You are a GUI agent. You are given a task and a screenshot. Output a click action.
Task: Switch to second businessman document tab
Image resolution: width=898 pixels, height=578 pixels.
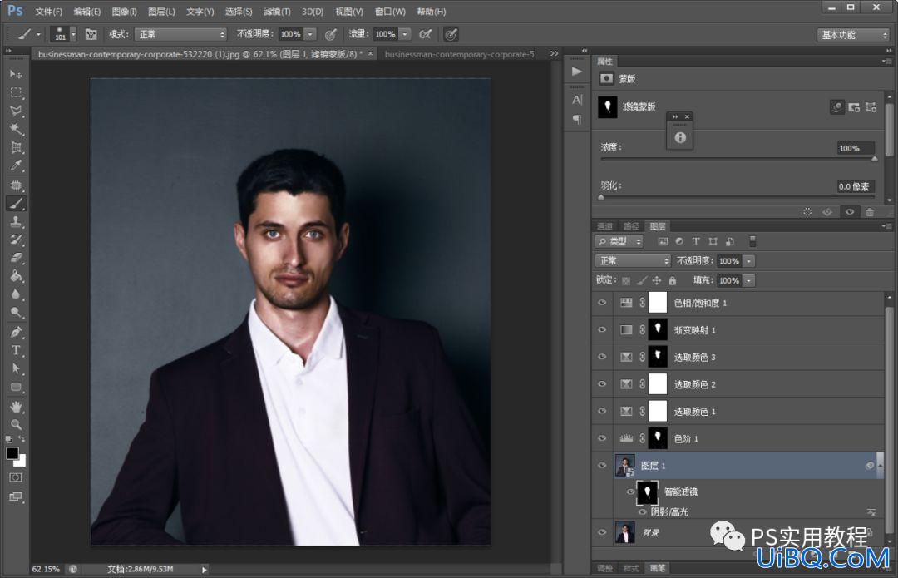(459, 54)
